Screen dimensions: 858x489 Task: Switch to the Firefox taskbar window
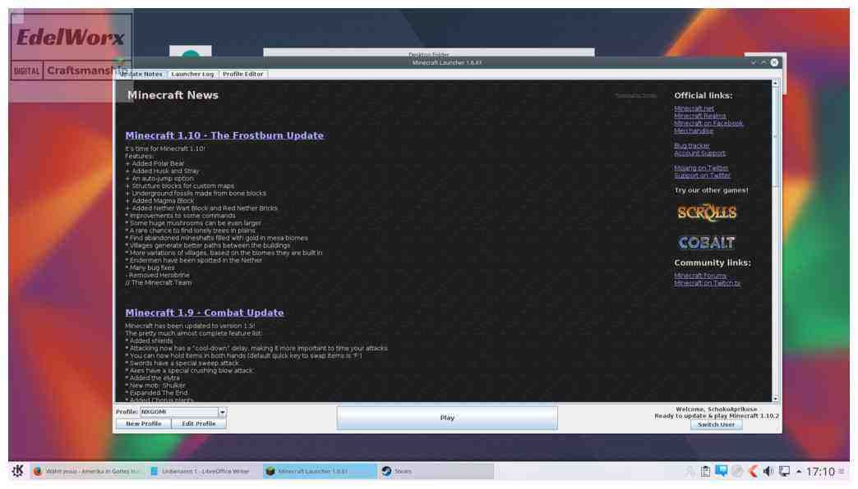(88, 471)
